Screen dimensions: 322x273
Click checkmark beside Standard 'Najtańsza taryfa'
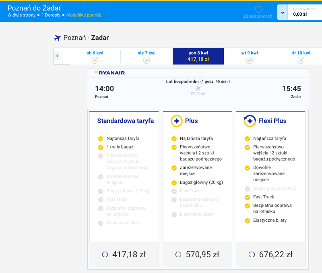[x=101, y=139]
